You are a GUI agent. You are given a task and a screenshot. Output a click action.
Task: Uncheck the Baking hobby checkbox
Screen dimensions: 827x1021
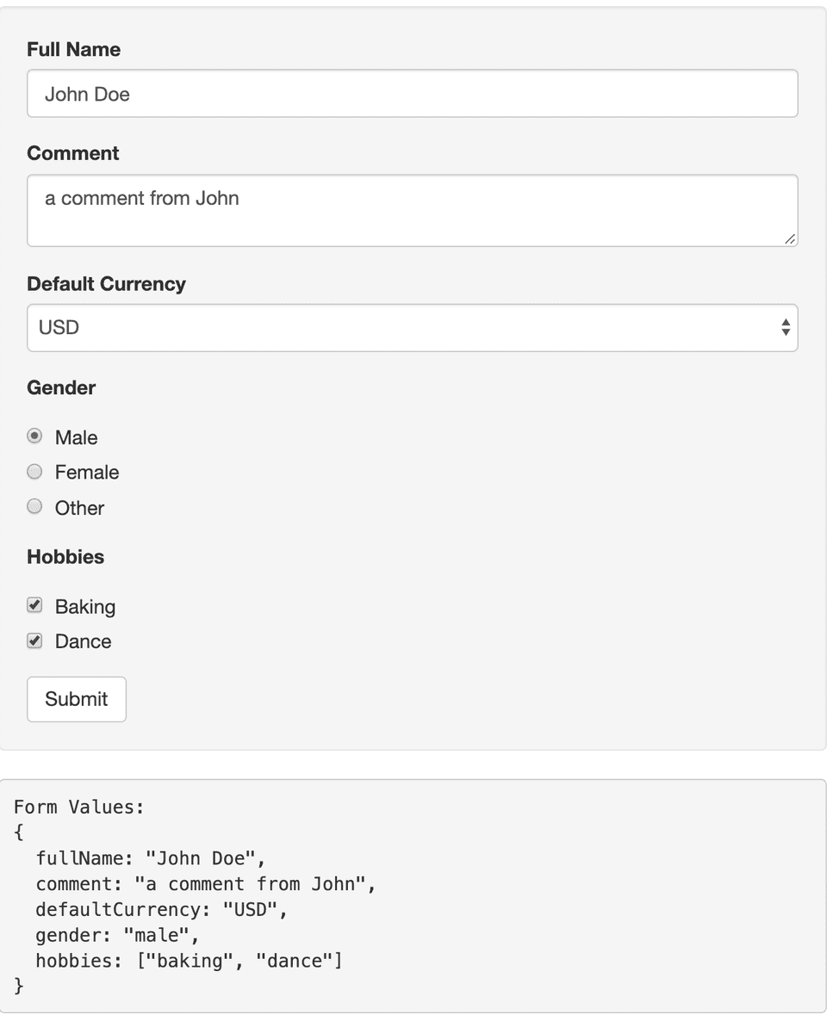point(34,605)
